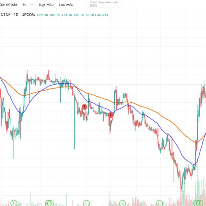Viewport: 206px width, 206px height.
Task: Click the UPCOM exchange label
Action: pyautogui.click(x=28, y=14)
